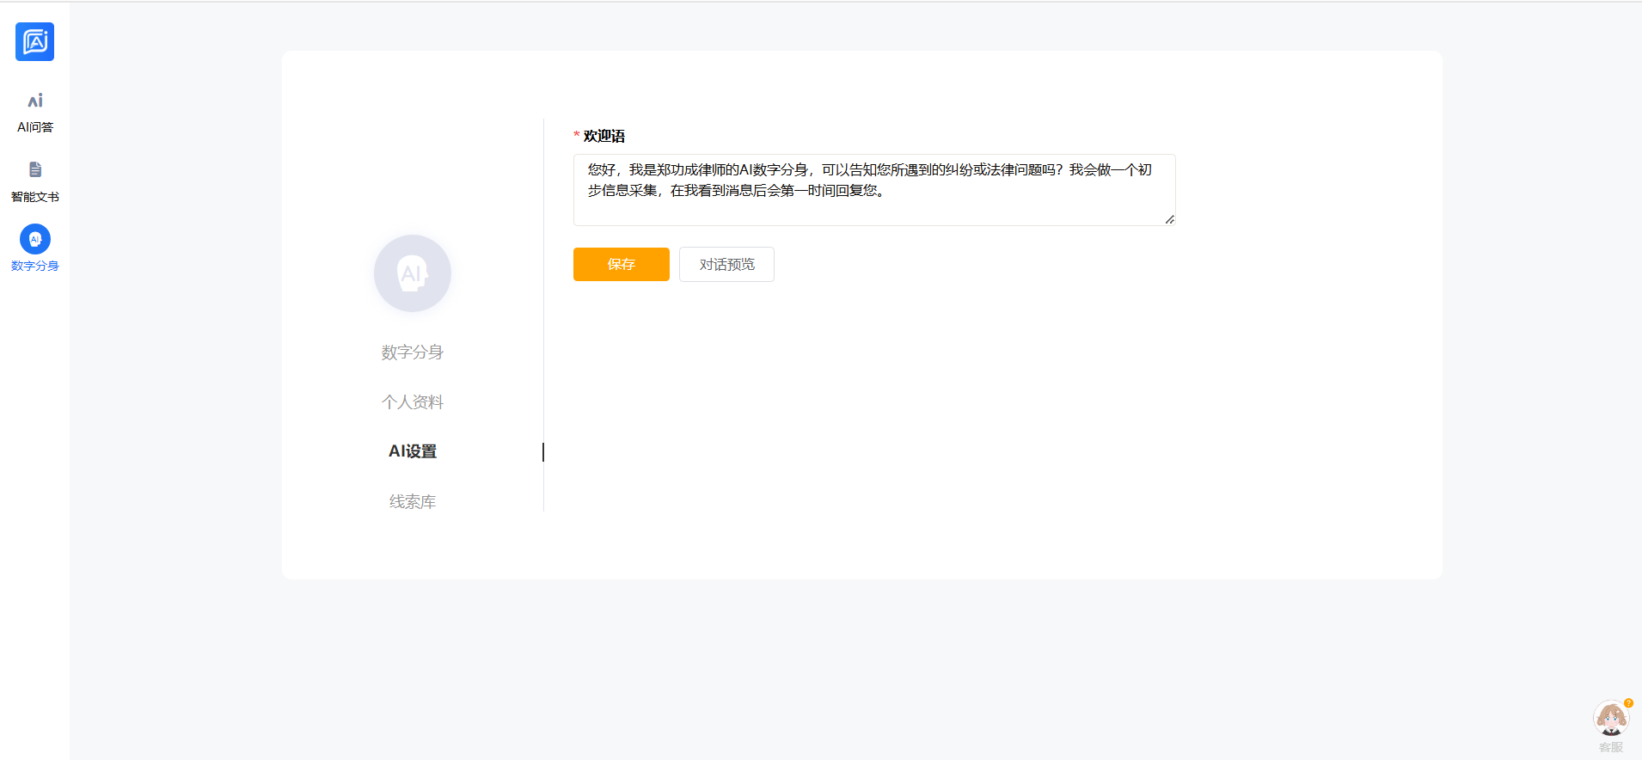Open the 智能文书 document icon
Image resolution: width=1642 pixels, height=760 pixels.
coord(34,170)
